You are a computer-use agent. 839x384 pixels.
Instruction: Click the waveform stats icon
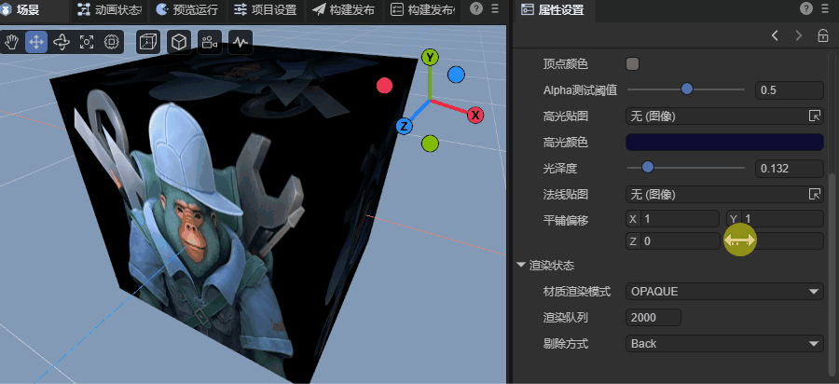click(x=241, y=42)
